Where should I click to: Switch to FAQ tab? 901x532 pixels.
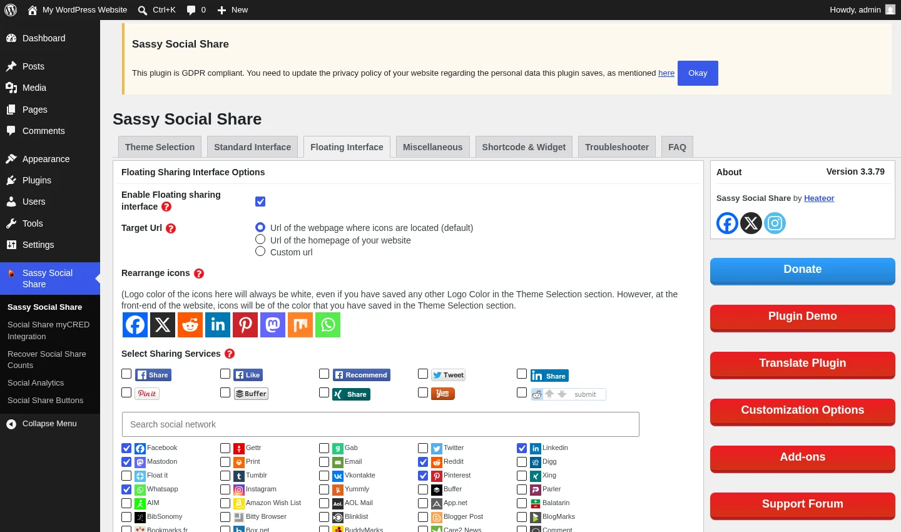677,147
